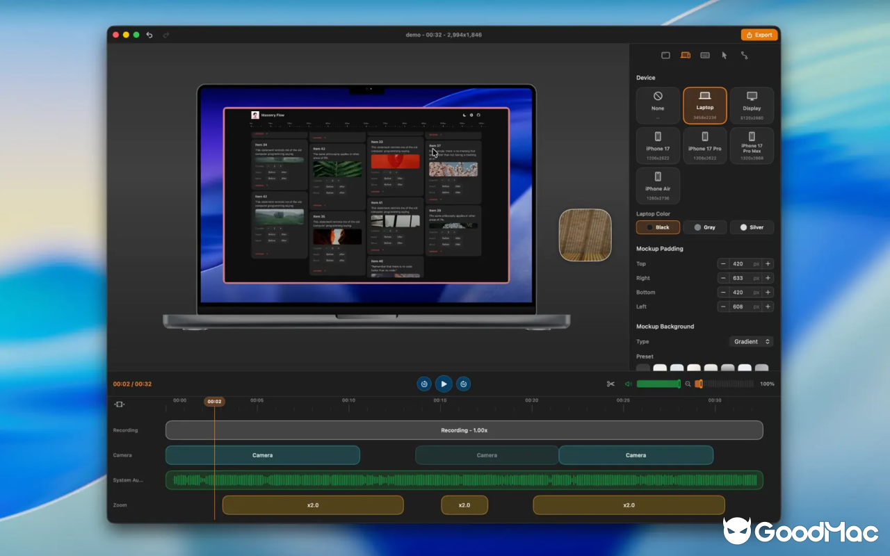Edit the Left padding value 608

745,306
